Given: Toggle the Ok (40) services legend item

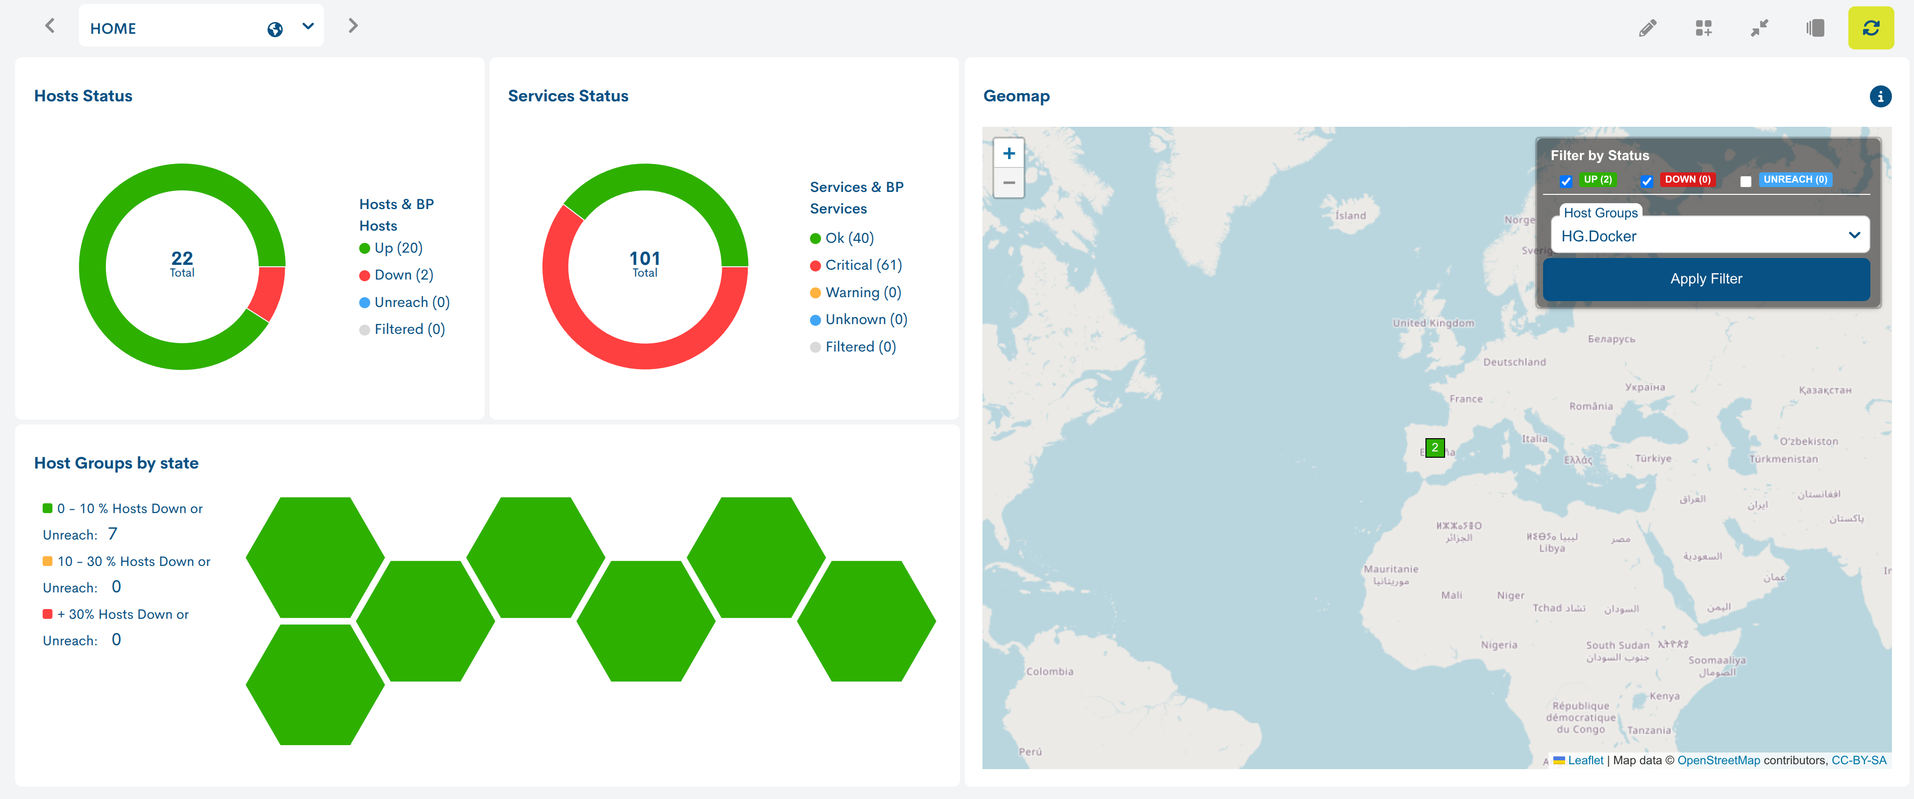Looking at the screenshot, I should coord(842,238).
